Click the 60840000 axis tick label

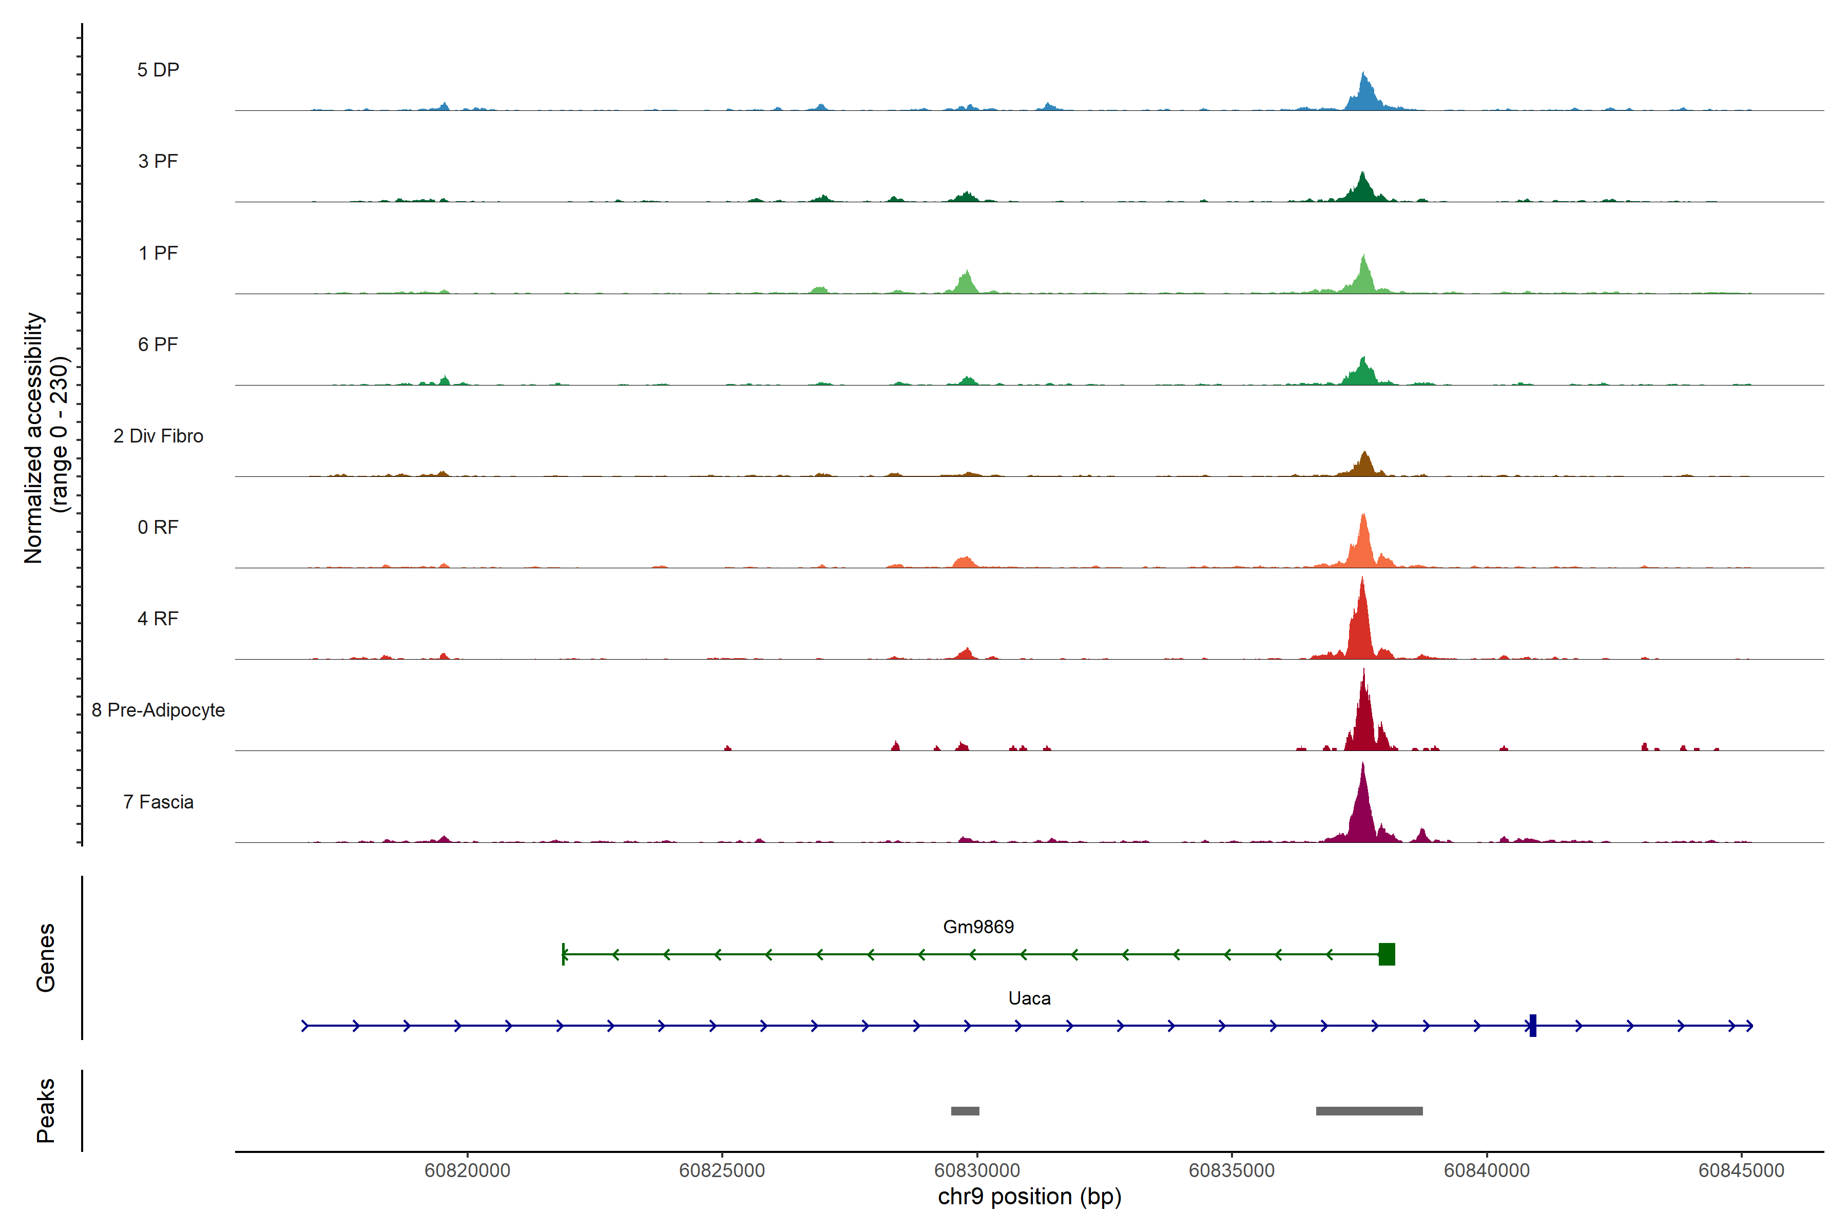1487,1170
